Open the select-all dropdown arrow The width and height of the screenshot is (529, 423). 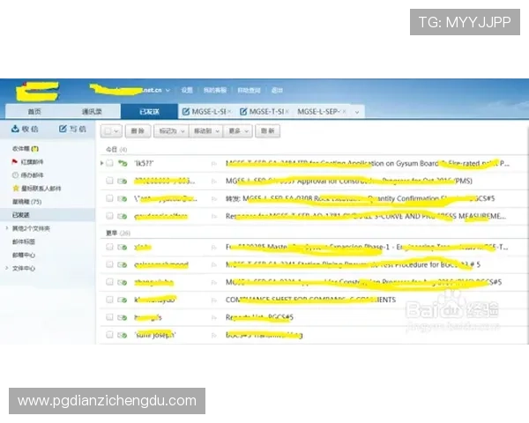coord(116,131)
